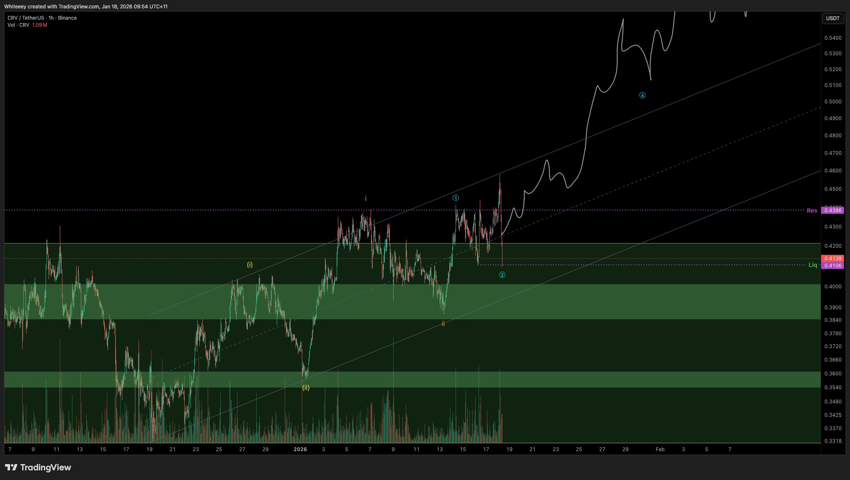Click the circled wave 1 label
The height and width of the screenshot is (480, 850).
point(456,198)
